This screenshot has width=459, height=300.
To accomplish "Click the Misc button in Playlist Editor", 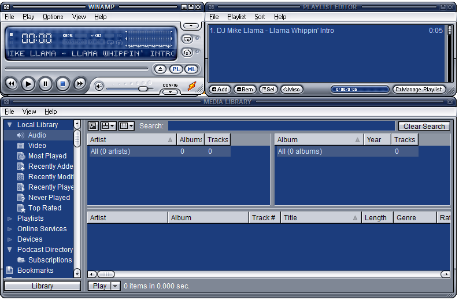I will click(x=291, y=90).
